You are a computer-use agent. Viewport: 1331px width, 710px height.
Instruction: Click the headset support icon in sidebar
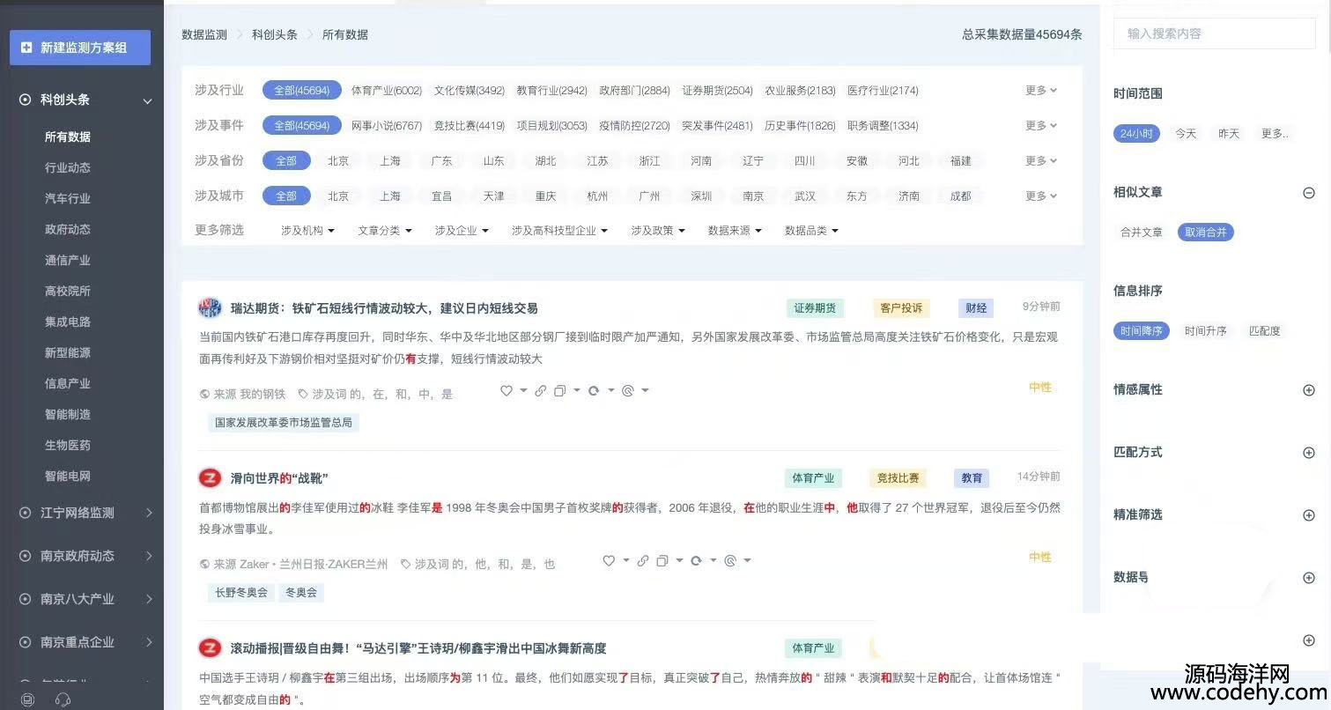[63, 699]
